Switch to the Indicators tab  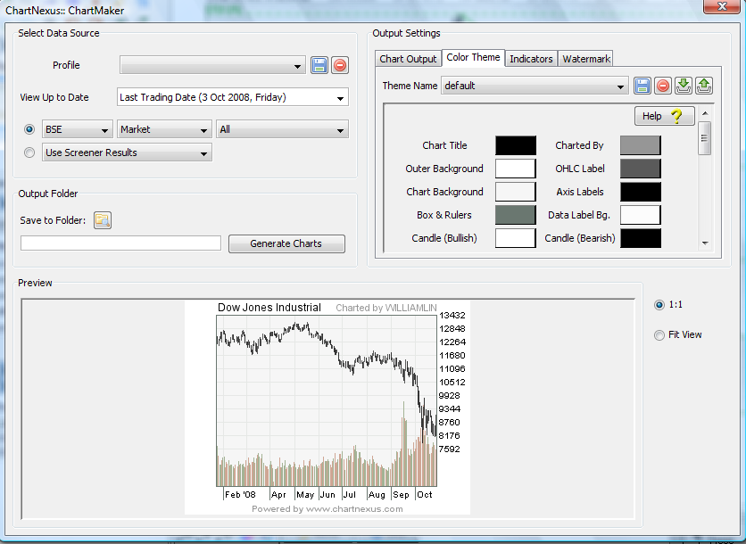click(x=531, y=59)
